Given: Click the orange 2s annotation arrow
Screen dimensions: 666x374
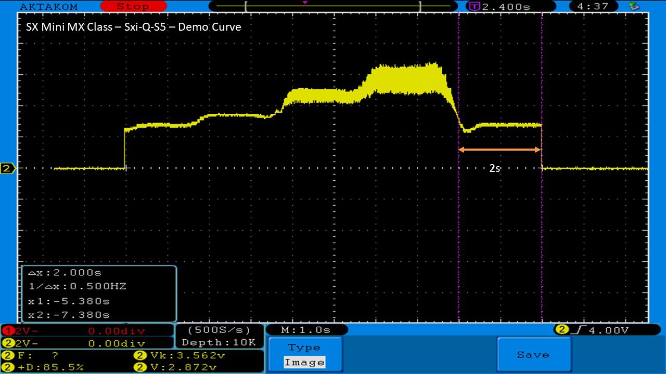Looking at the screenshot, I should click(499, 150).
